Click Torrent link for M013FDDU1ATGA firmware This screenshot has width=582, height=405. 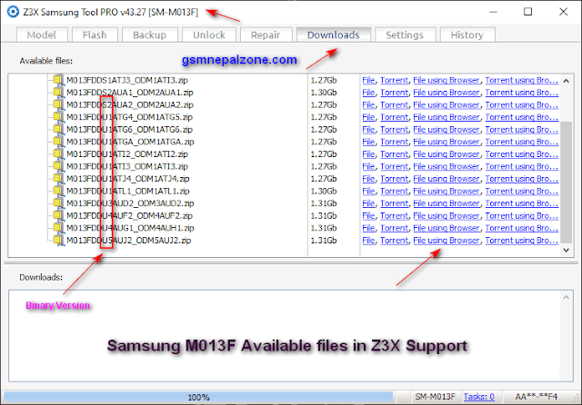click(394, 142)
